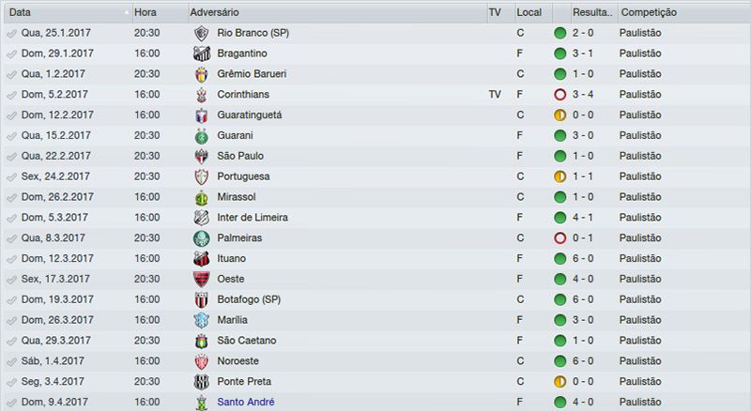This screenshot has width=751, height=412.
Task: Click the Guarani club crest
Action: [x=200, y=136]
